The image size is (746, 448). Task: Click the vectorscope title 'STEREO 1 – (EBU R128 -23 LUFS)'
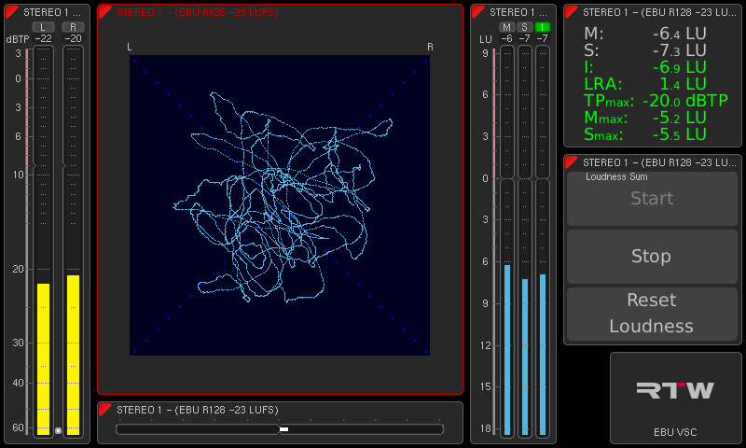198,12
